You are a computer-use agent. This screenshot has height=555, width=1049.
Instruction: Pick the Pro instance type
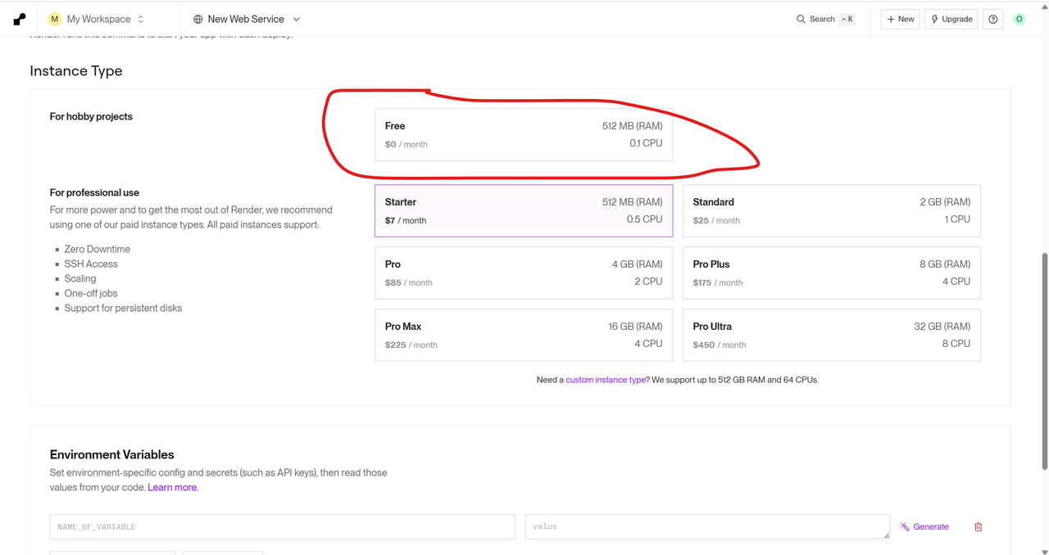point(524,273)
